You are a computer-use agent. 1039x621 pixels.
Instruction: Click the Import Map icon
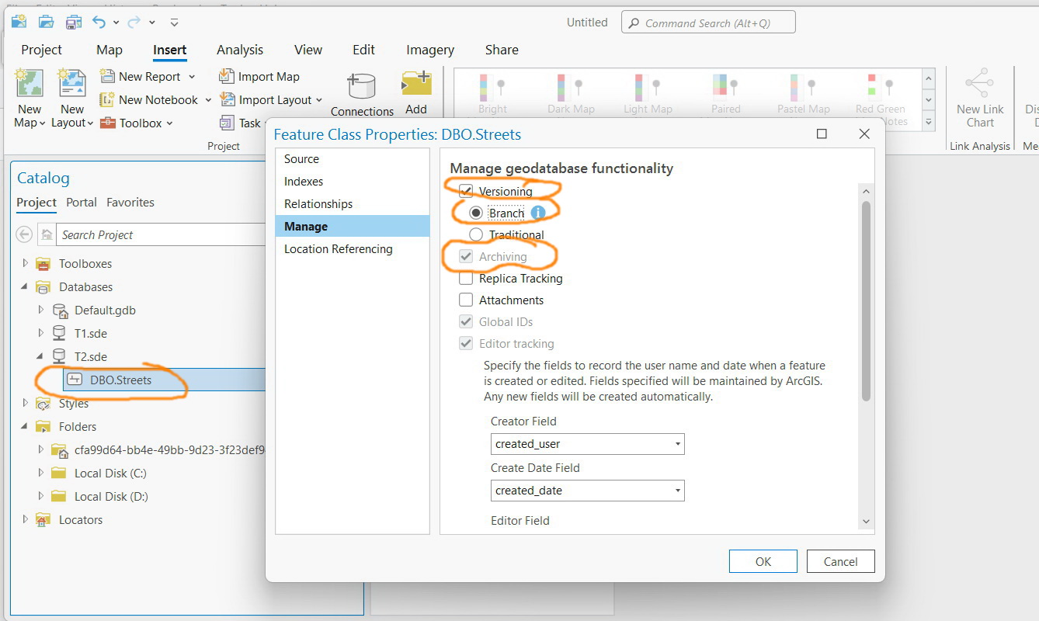(x=227, y=76)
